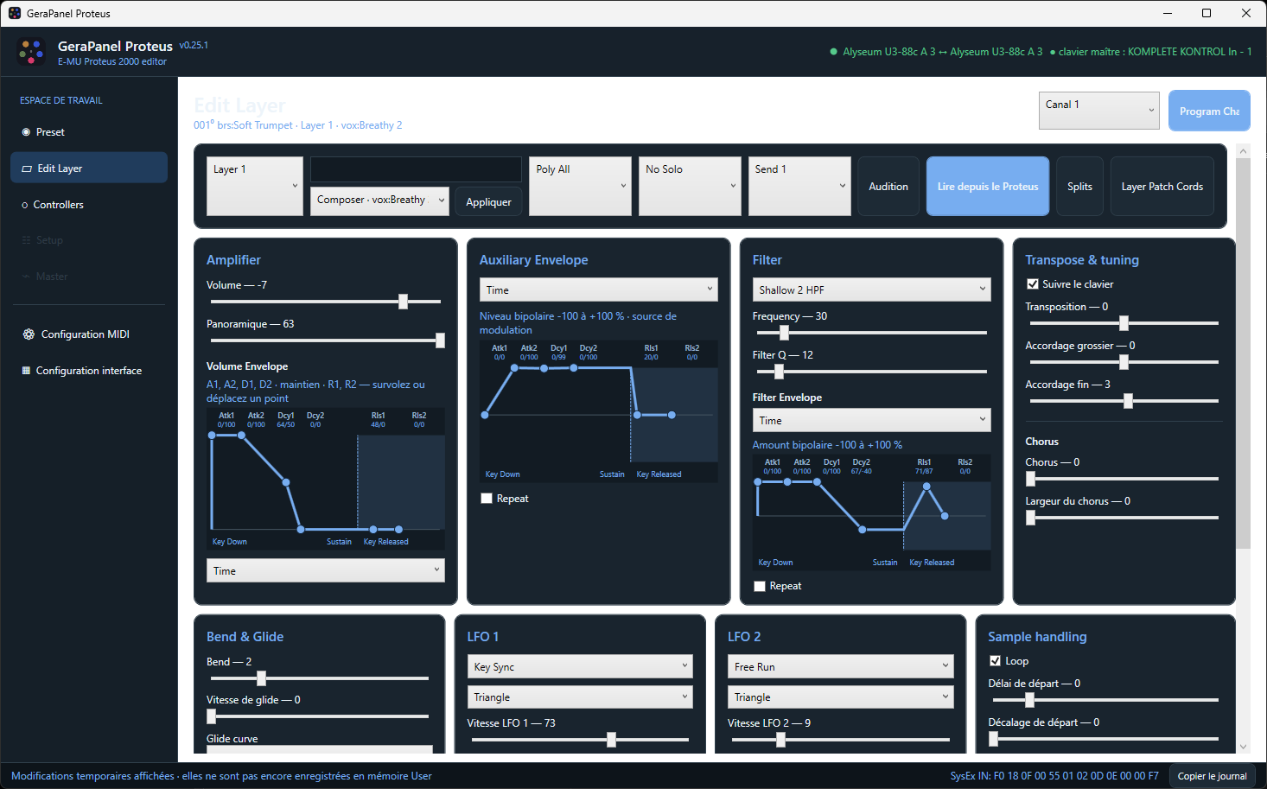Click the Volume slider handle
Viewport: 1267px width, 789px height.
click(x=403, y=301)
